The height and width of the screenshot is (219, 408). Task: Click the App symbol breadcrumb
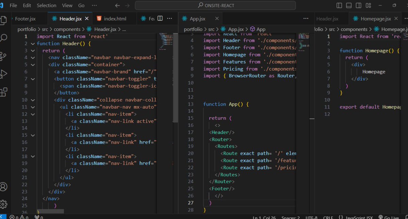coord(258,29)
